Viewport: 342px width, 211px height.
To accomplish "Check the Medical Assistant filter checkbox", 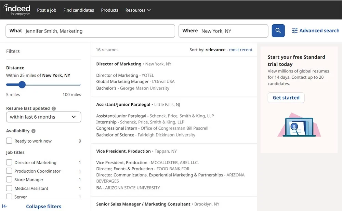I will point(9,188).
